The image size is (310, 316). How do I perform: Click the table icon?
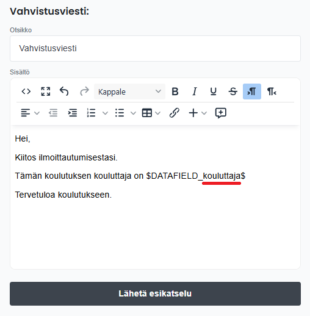pos(147,113)
